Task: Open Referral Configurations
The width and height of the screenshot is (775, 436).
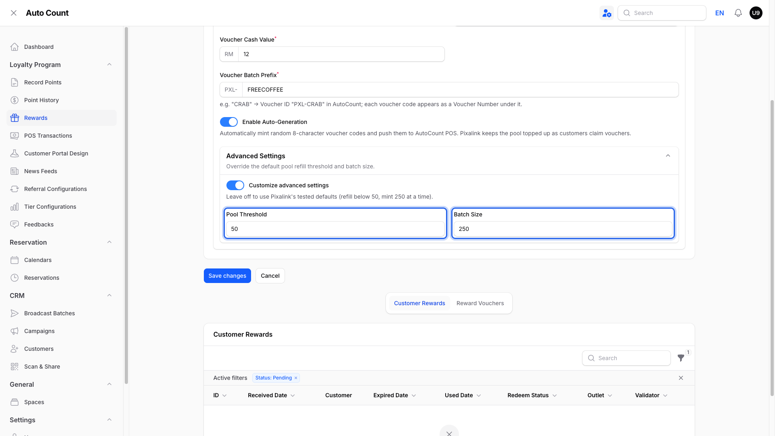Action: click(x=61, y=189)
